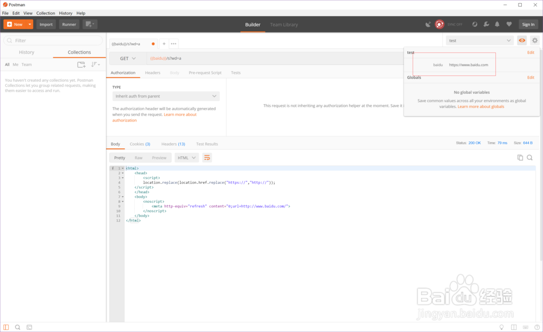Open the HTML format dropdown

187,158
